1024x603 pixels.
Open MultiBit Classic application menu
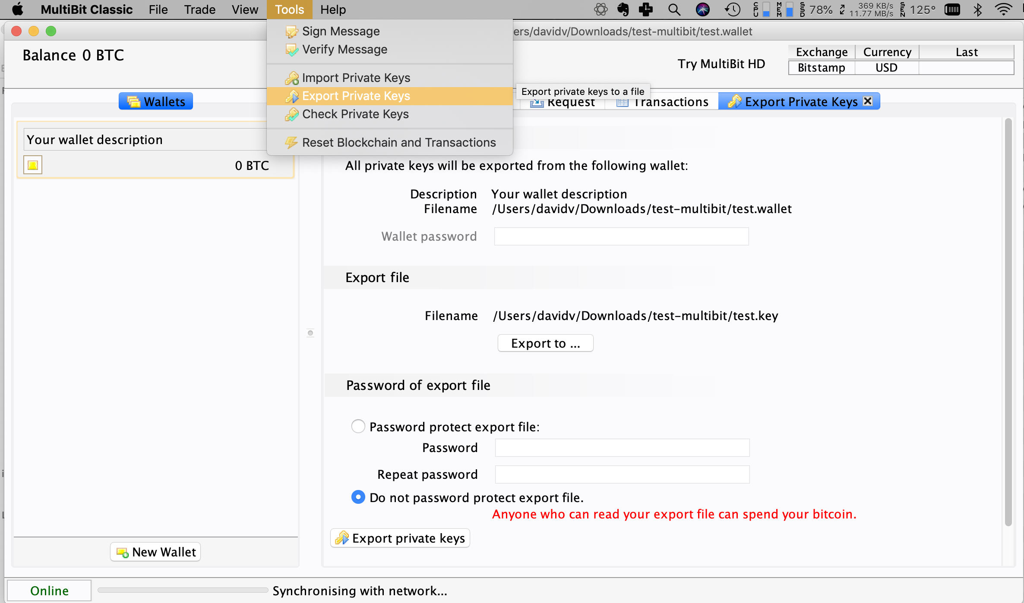(x=86, y=9)
